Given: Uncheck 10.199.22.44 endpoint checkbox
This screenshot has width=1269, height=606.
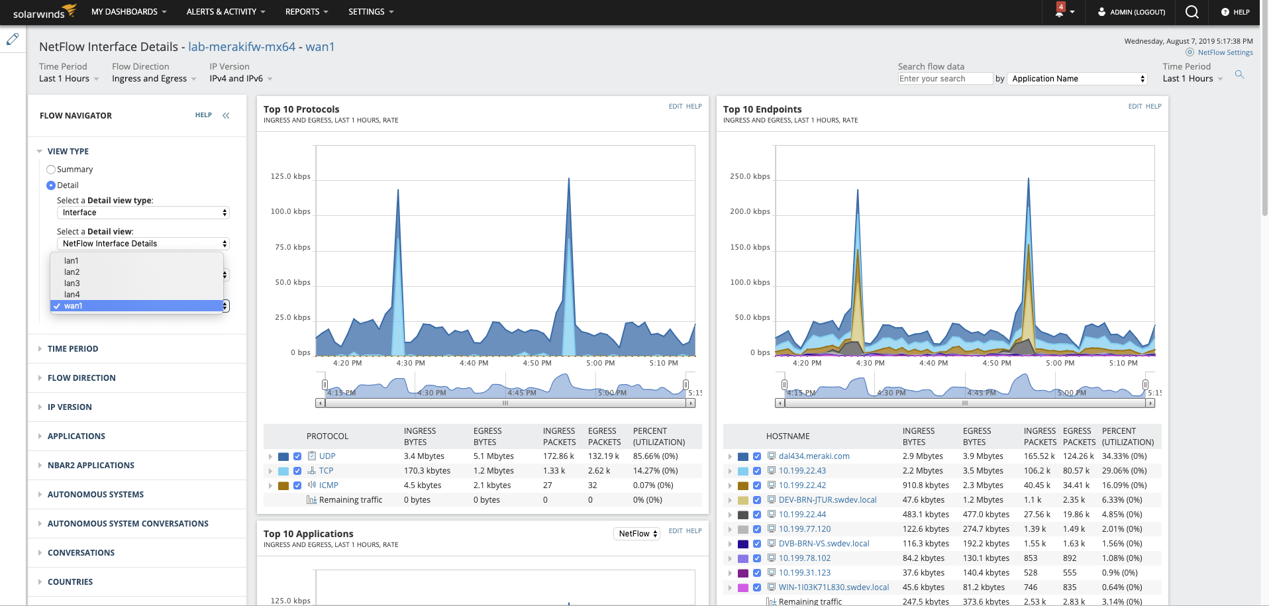Looking at the screenshot, I should pos(757,515).
